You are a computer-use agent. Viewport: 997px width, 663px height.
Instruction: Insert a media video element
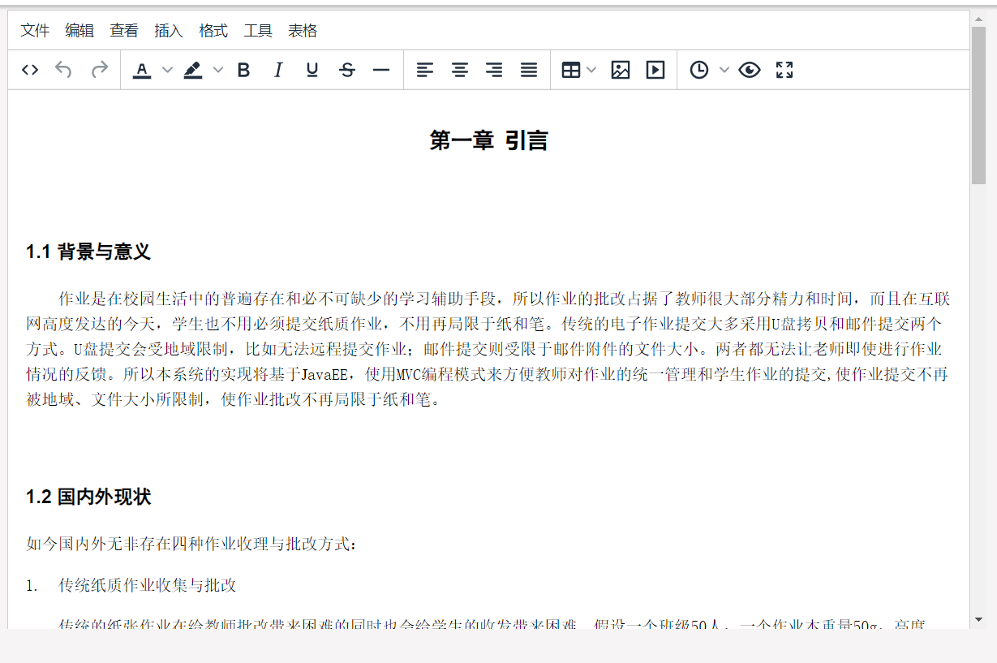pyautogui.click(x=654, y=70)
